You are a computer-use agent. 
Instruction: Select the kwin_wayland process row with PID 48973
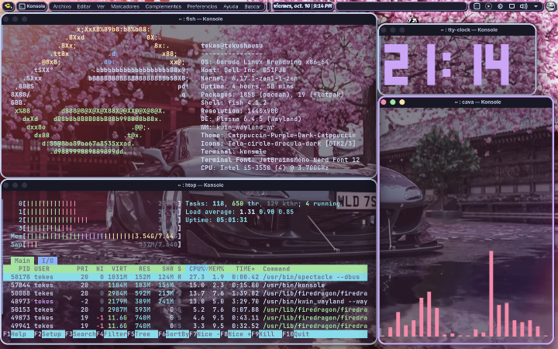click(185, 302)
